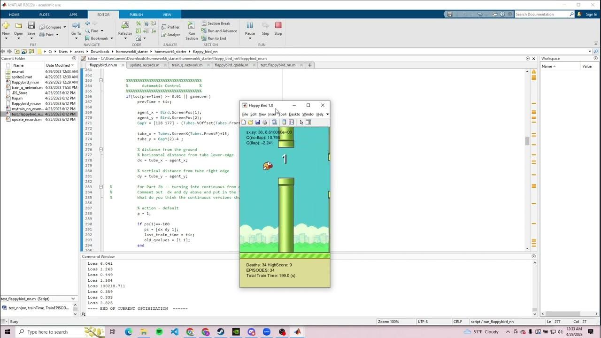Switch to the HOME ribbon tab
This screenshot has width=601, height=338.
click(x=14, y=15)
